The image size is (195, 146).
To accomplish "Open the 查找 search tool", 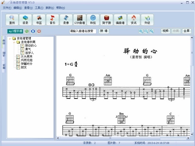I will (12, 20).
